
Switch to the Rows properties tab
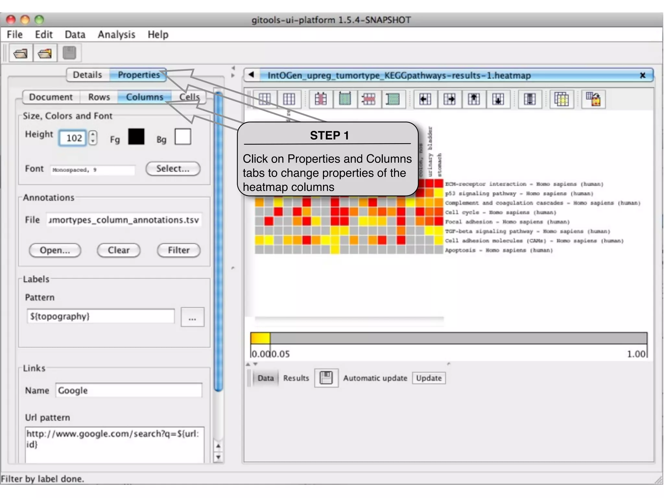[99, 97]
